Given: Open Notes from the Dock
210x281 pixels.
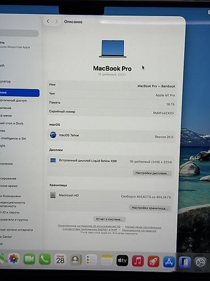Looking at the screenshot, I should (x=107, y=260).
